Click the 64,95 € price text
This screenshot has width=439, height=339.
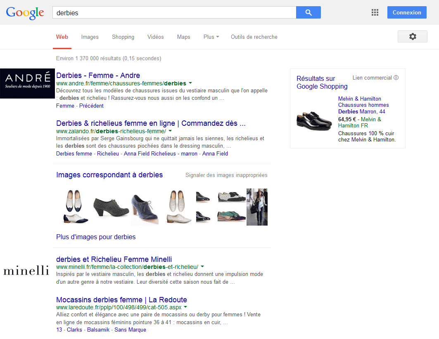[x=347, y=119]
